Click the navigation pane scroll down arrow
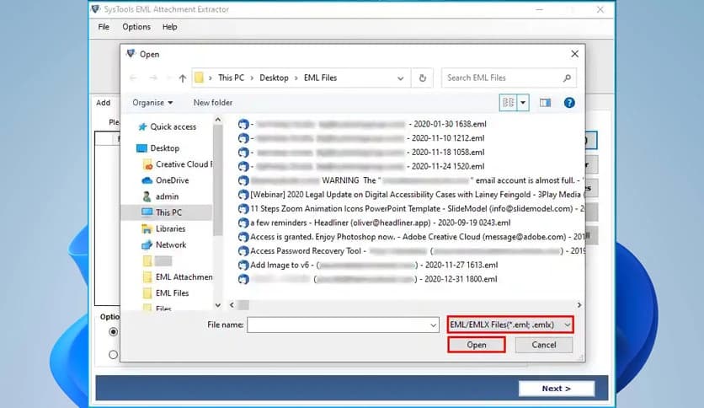 coord(218,305)
